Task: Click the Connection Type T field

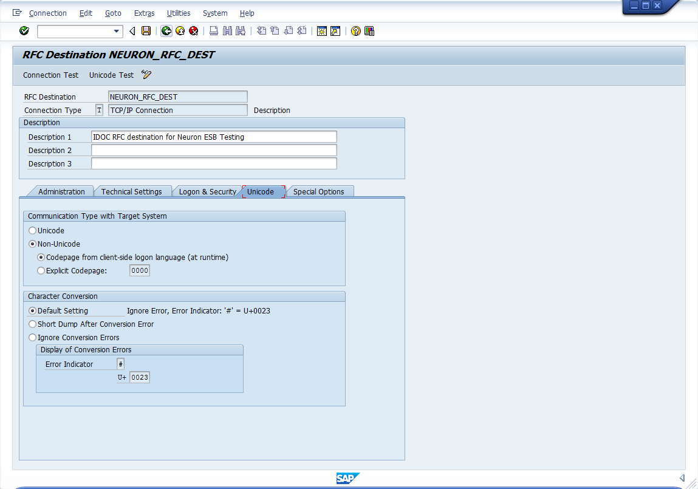Action: coord(99,111)
